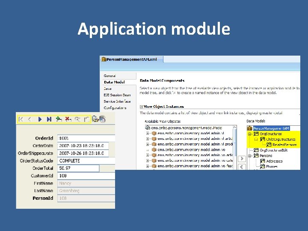Expand the model.admin.vl.prod package node

point(148,144)
